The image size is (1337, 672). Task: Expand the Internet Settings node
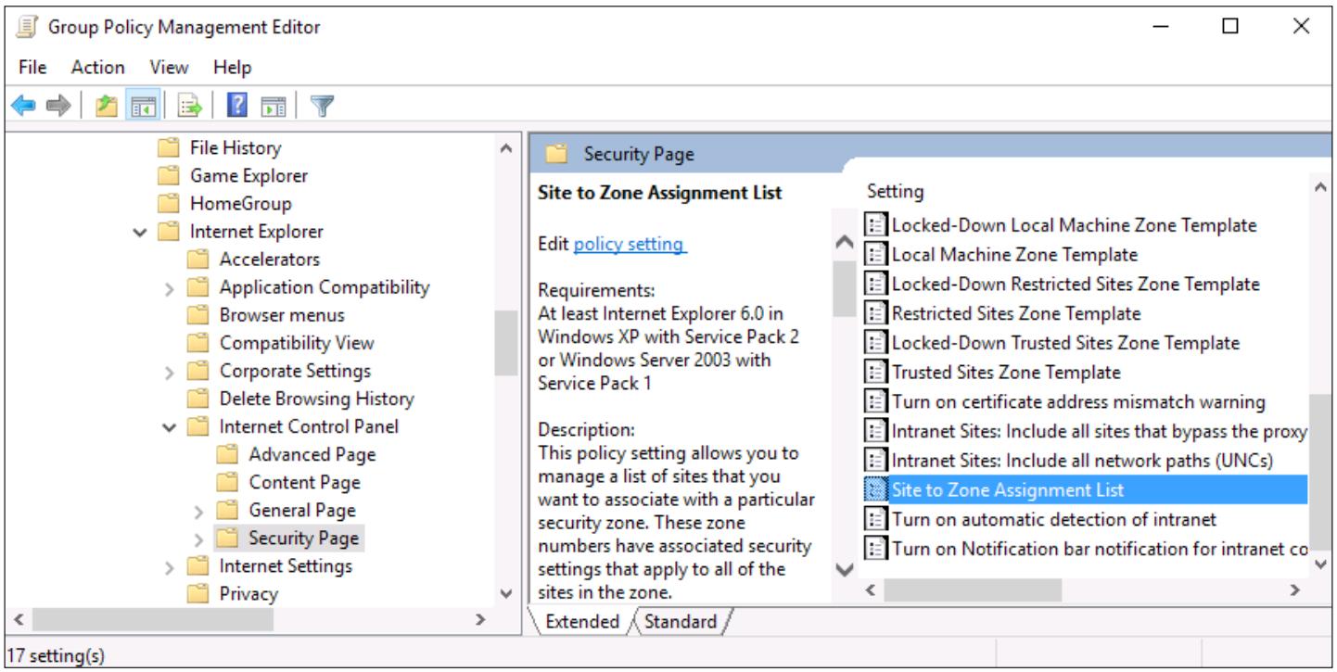click(x=170, y=566)
